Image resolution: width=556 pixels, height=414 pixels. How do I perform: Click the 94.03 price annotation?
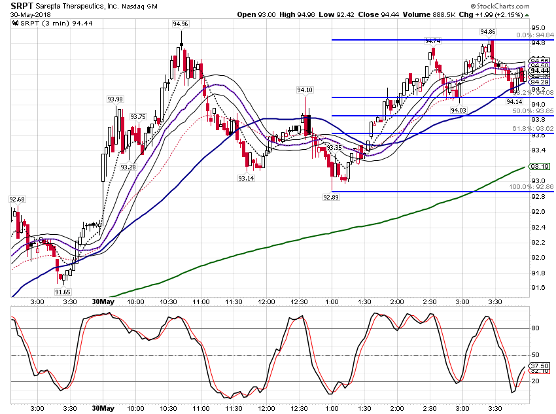pyautogui.click(x=459, y=111)
